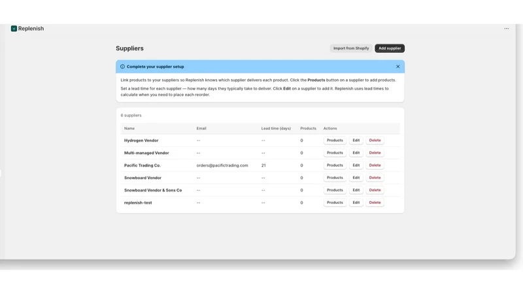This screenshot has width=523, height=294.
Task: Edit the Snowboard Vendor supplier
Action: 356,178
